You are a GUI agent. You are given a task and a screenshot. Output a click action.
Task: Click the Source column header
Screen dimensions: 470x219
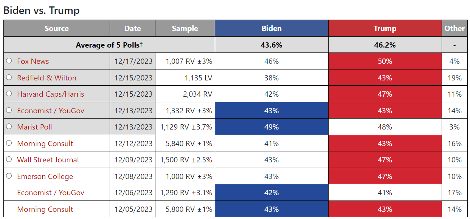[57, 28]
